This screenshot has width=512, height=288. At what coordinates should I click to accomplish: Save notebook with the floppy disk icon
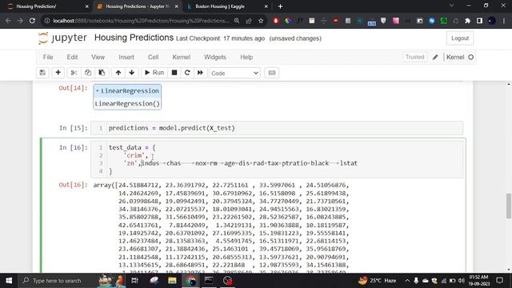click(42, 73)
